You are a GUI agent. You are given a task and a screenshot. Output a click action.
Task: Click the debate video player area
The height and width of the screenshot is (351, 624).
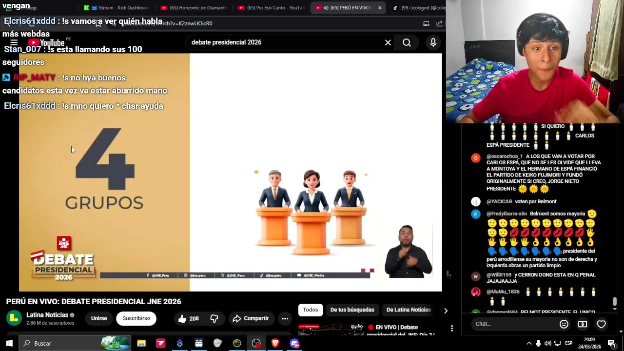pyautogui.click(x=231, y=172)
